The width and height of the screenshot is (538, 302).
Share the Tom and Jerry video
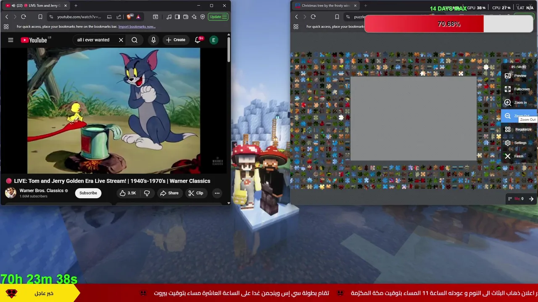(169, 193)
